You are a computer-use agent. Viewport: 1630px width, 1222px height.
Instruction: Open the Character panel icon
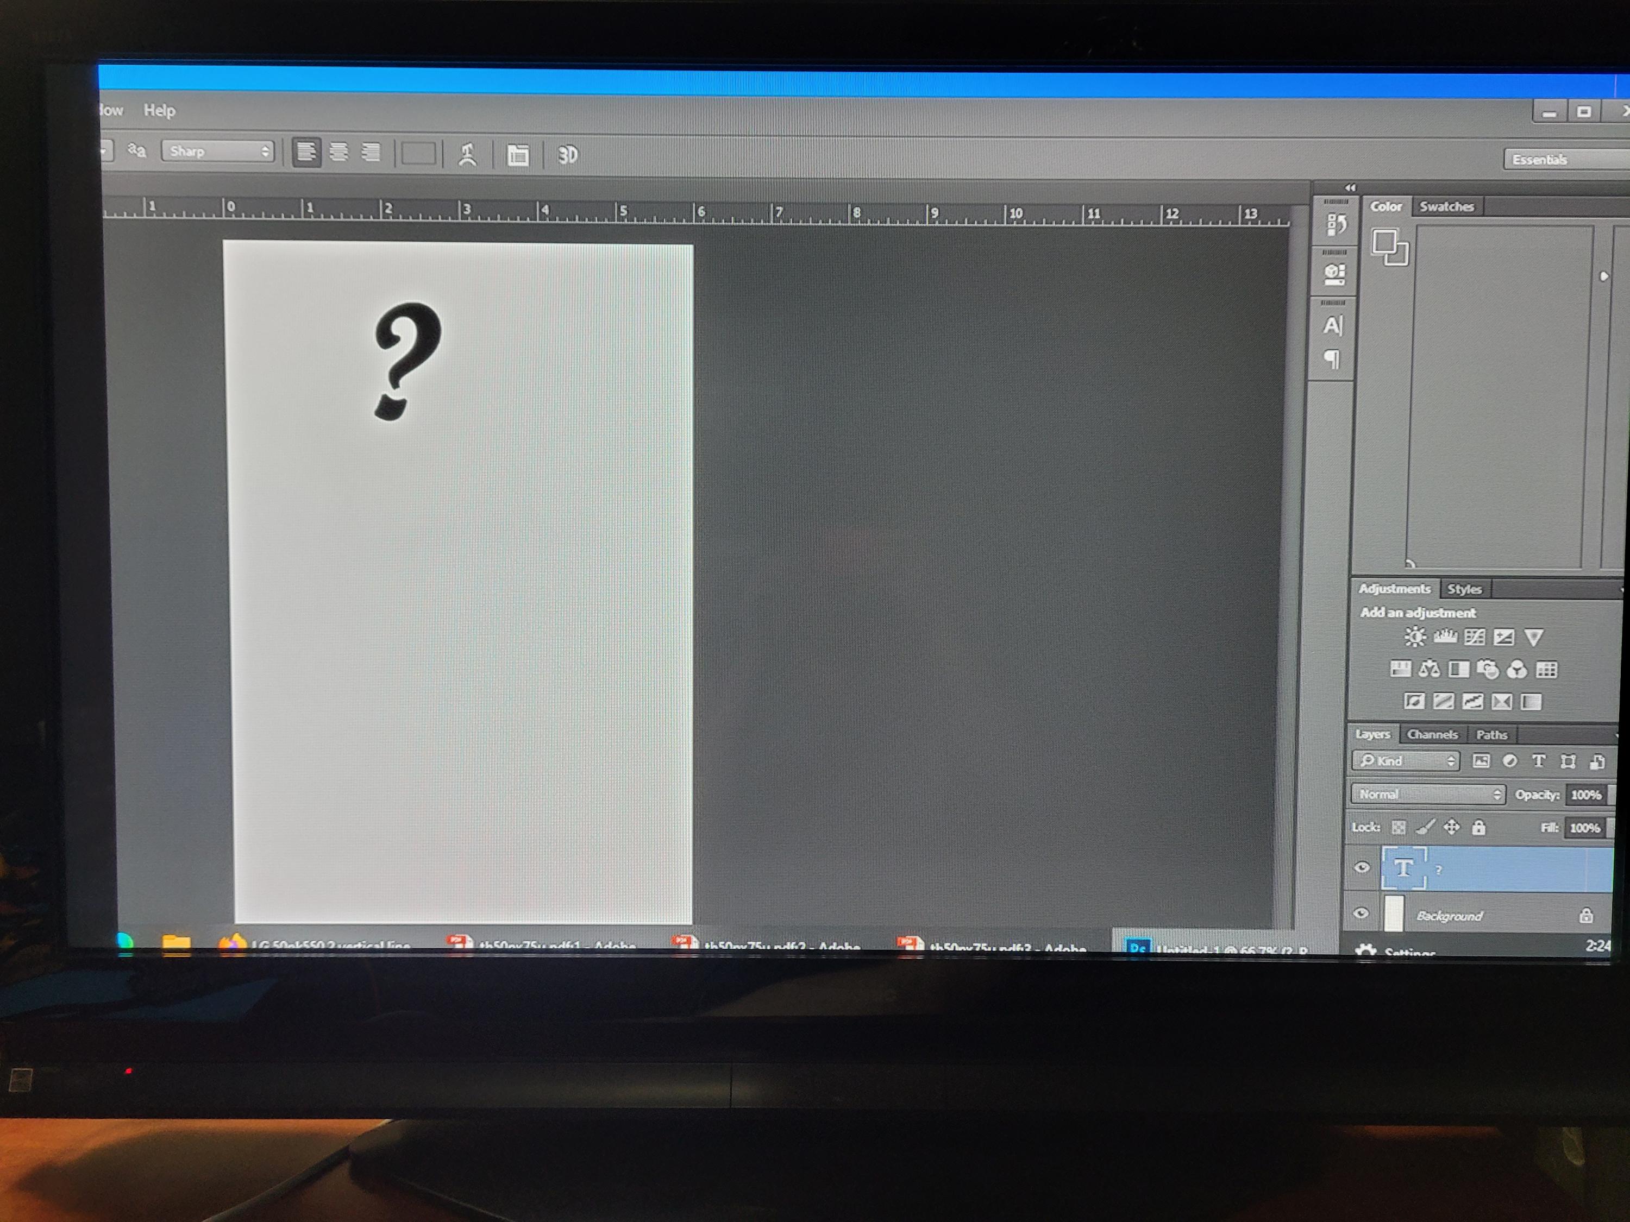pyautogui.click(x=1332, y=325)
